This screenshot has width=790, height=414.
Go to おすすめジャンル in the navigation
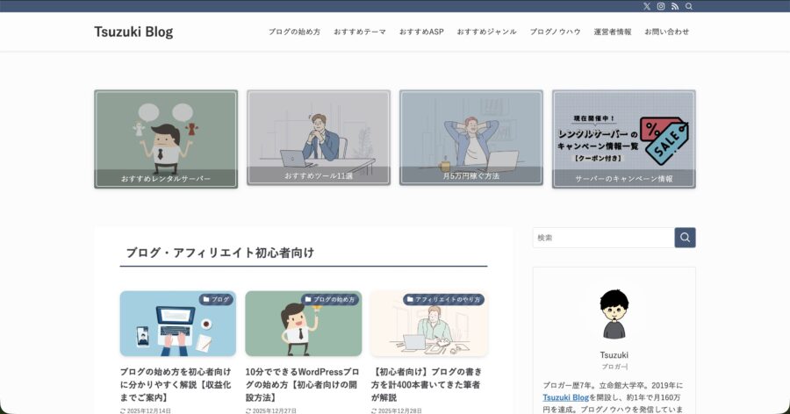(486, 32)
